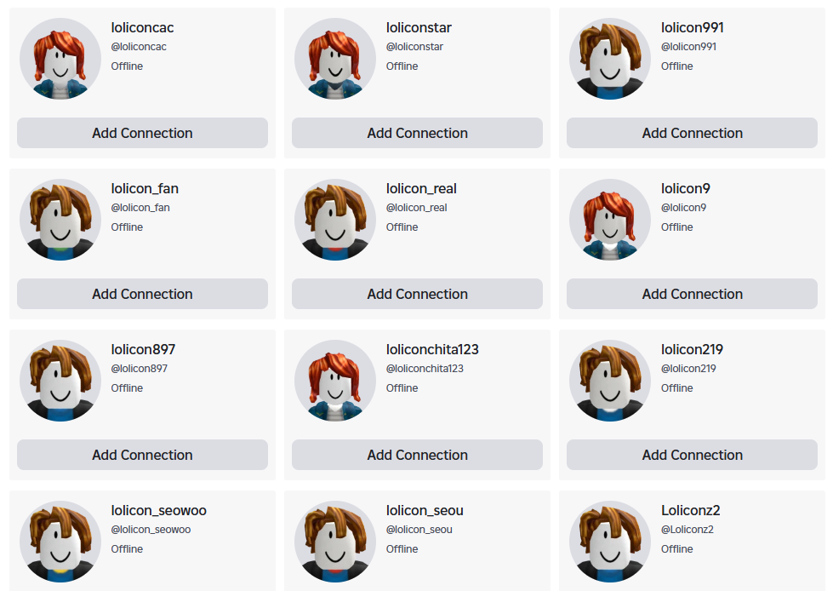Screen dimensions: 833x591
Task: Click the display name lolicon_real
Action: coord(421,189)
